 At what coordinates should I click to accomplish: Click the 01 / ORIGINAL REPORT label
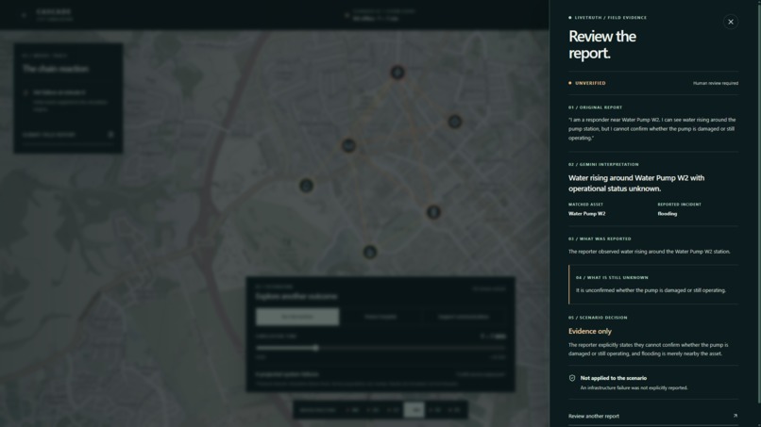point(595,107)
